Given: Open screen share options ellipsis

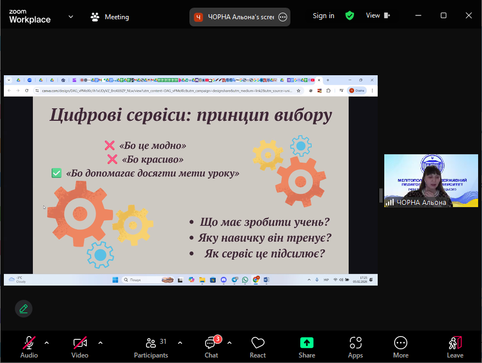Looking at the screenshot, I should click(283, 17).
